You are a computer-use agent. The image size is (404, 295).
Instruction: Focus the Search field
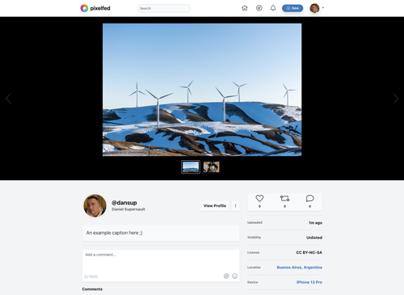point(164,8)
